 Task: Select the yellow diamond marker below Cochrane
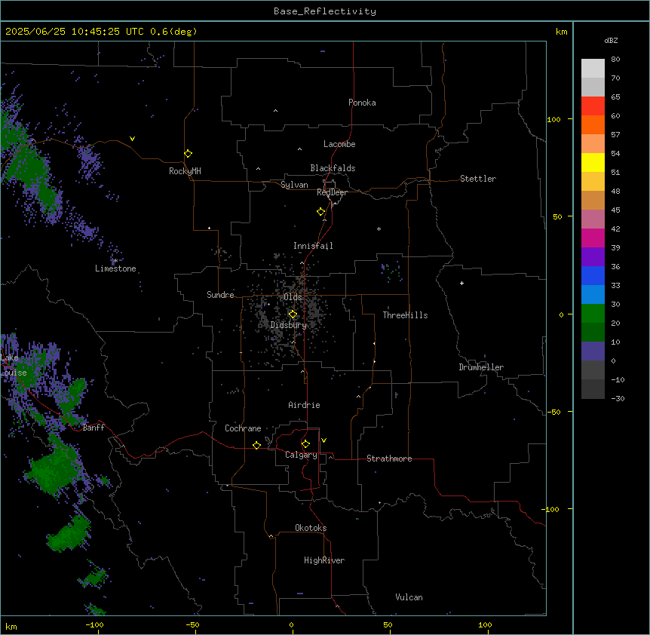(x=256, y=445)
